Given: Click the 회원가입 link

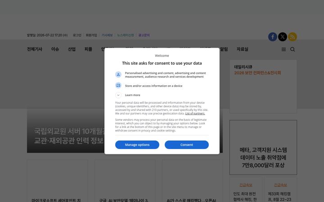Looking at the screenshot, I should click(91, 35).
